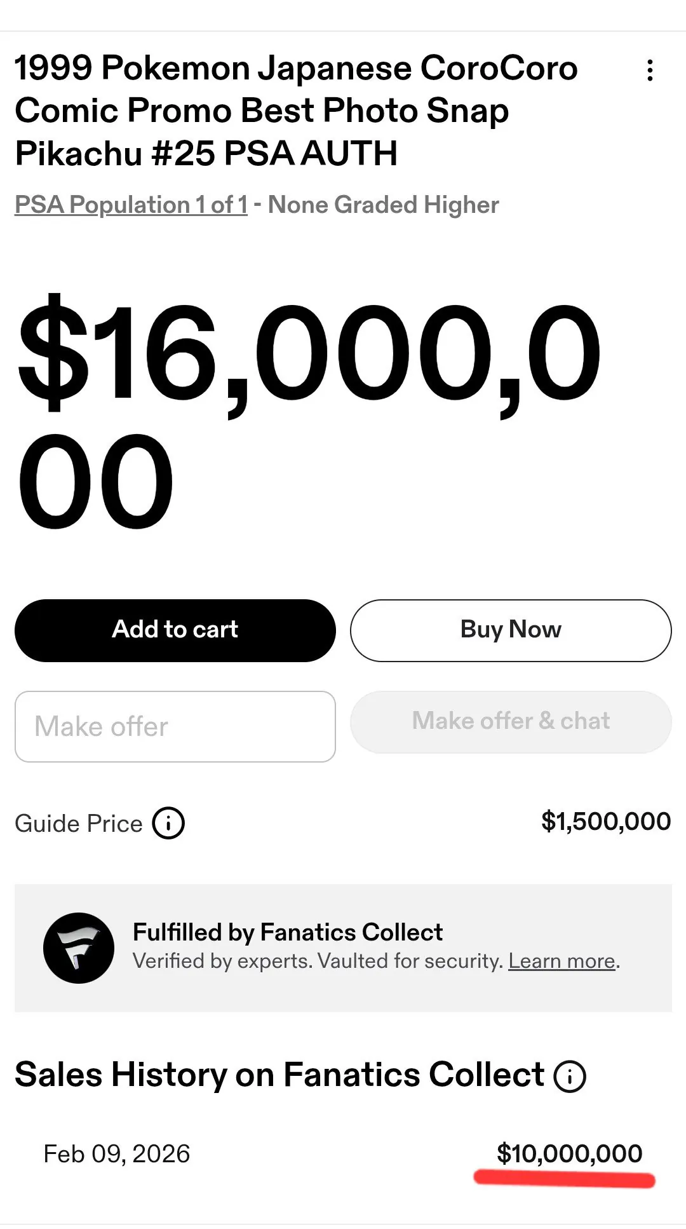
Task: Click the Guide Price label
Action: [79, 824]
